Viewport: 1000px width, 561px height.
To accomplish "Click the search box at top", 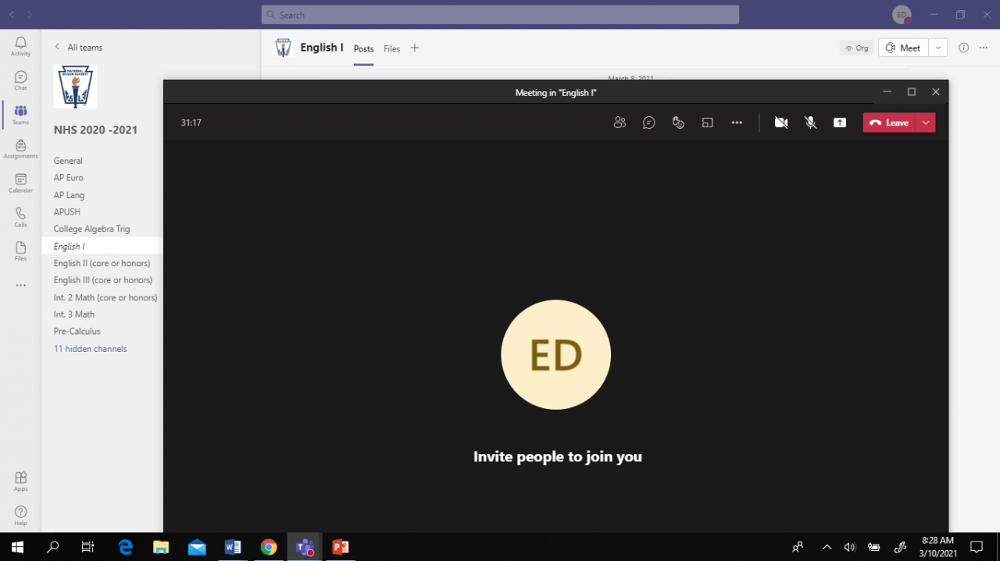I will pyautogui.click(x=500, y=15).
